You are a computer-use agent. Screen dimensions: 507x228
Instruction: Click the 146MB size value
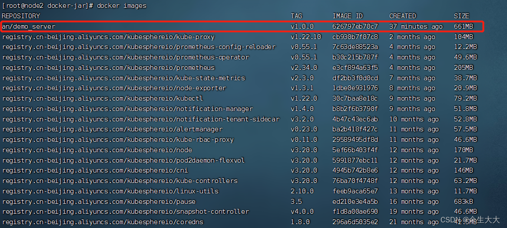pyautogui.click(x=464, y=170)
